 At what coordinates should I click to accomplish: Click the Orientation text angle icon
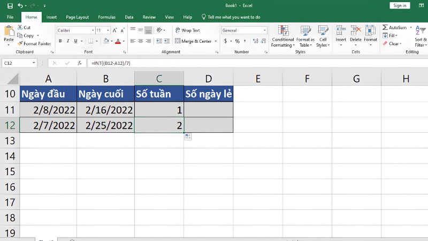pos(159,30)
